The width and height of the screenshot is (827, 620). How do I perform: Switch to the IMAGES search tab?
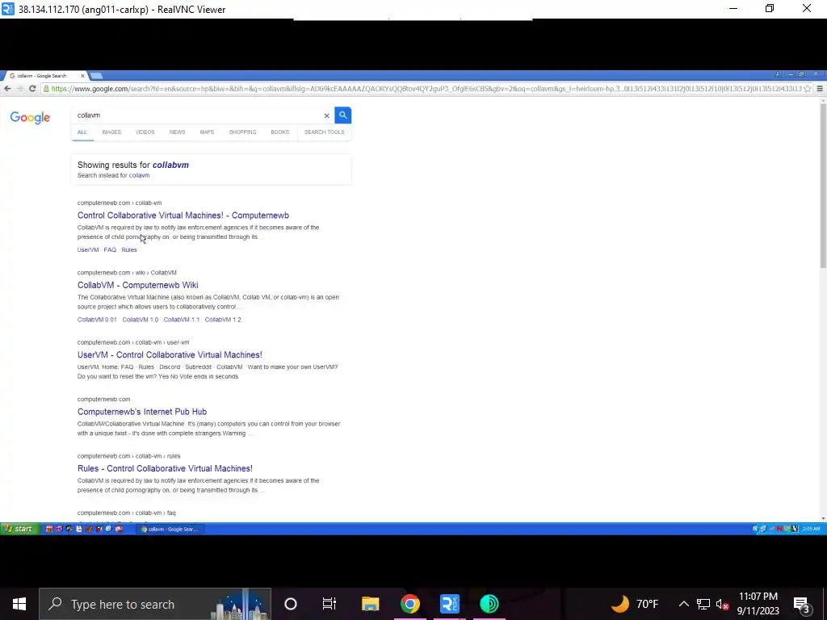[x=111, y=132]
